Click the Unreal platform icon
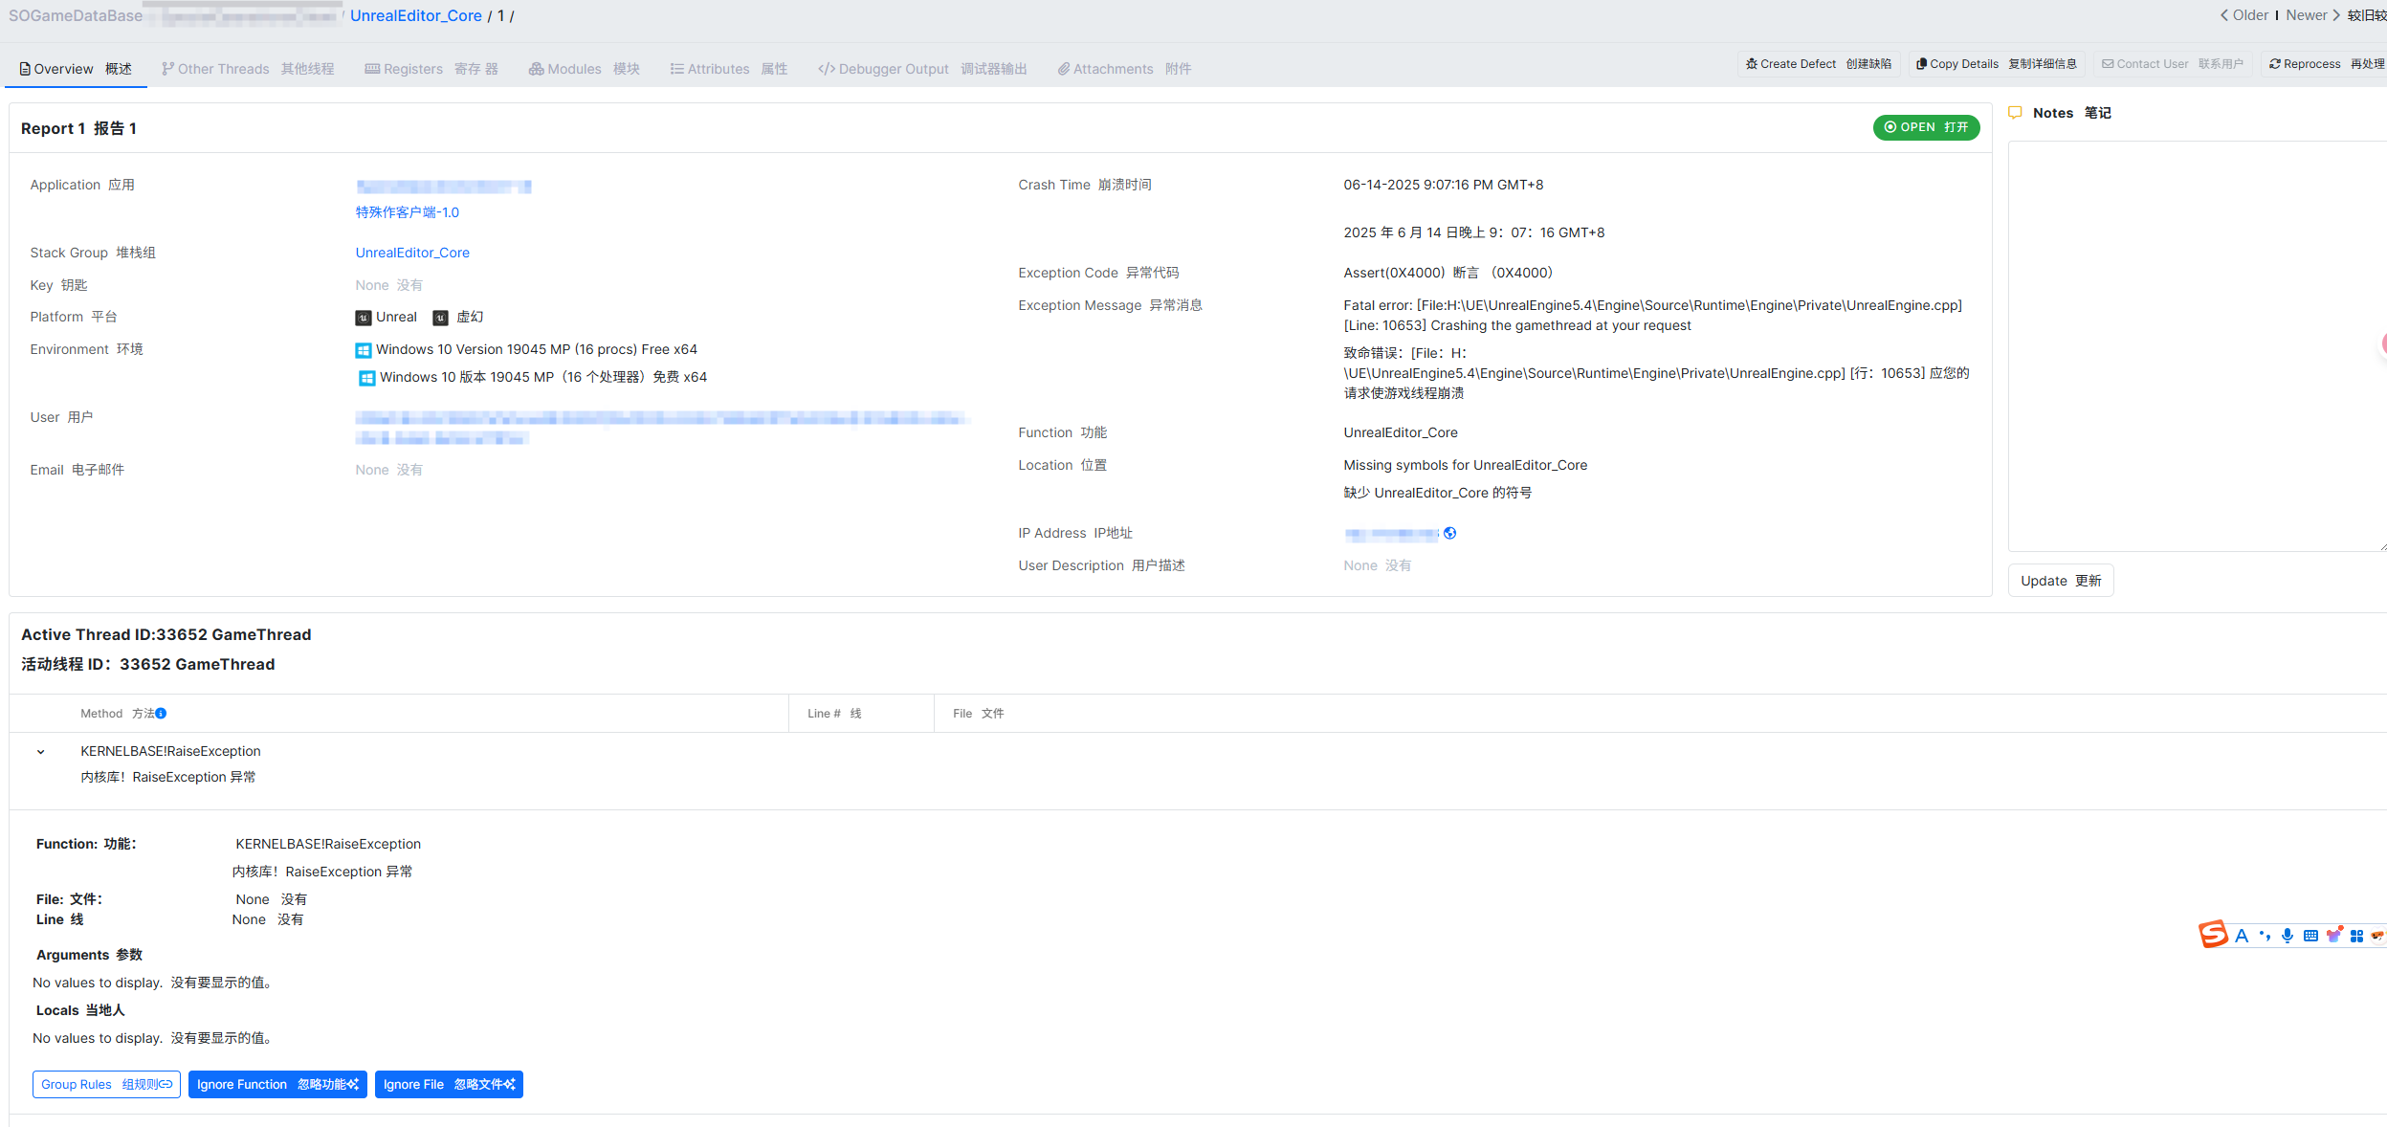This screenshot has width=2387, height=1127. 364,318
